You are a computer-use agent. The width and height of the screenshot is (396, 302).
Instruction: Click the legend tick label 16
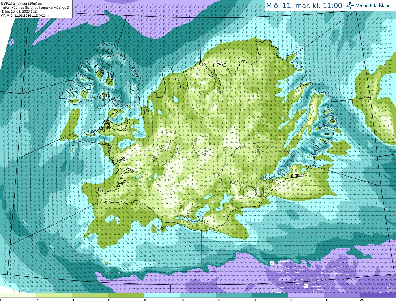290,300
